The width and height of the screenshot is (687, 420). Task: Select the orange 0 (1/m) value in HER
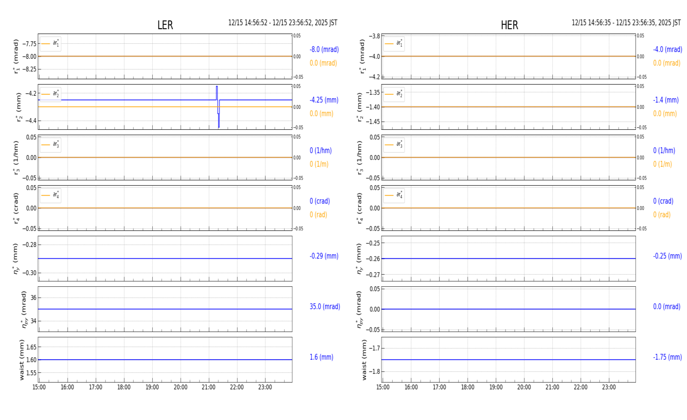tap(663, 164)
